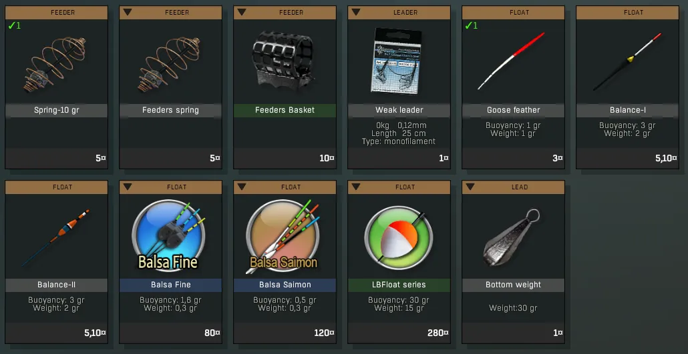The image size is (688, 354).
Task: Open the Balsa Fine round badge icon
Action: click(x=168, y=235)
